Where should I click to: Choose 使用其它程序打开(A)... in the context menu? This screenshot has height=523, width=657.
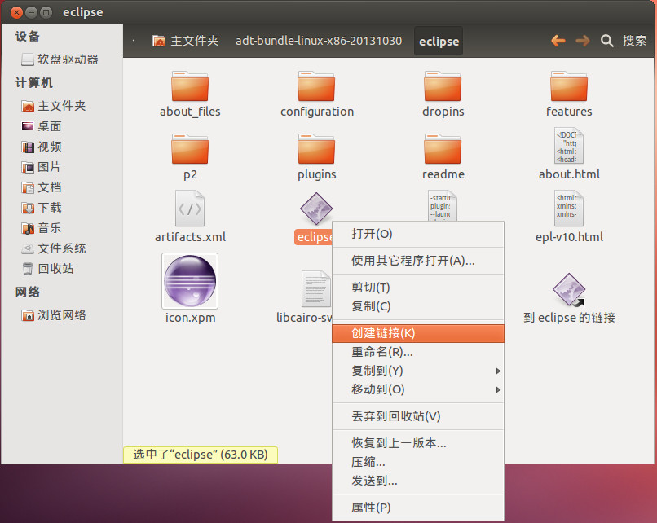tap(417, 261)
